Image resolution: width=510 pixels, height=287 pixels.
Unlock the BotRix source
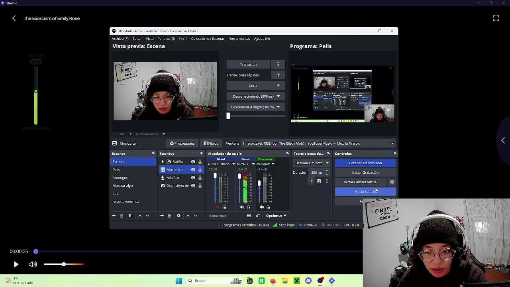click(200, 162)
